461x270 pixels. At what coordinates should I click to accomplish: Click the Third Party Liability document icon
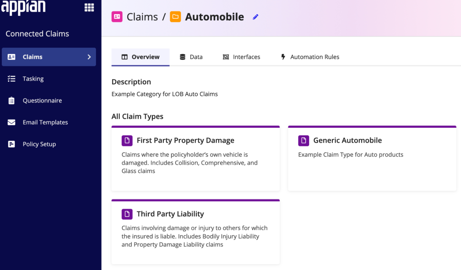(127, 214)
